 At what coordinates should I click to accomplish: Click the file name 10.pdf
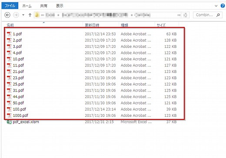18,59
